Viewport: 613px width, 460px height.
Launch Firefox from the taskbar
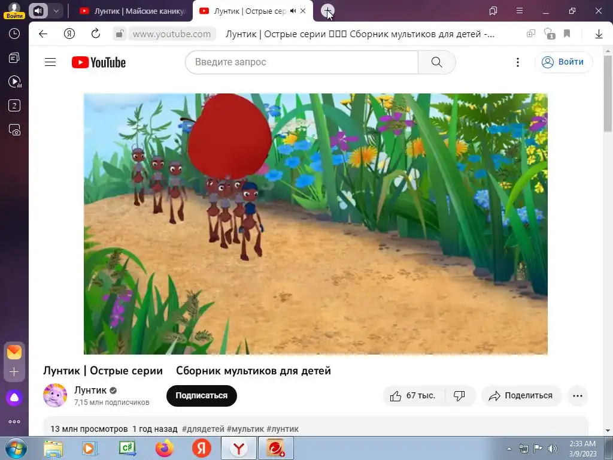[x=165, y=449]
